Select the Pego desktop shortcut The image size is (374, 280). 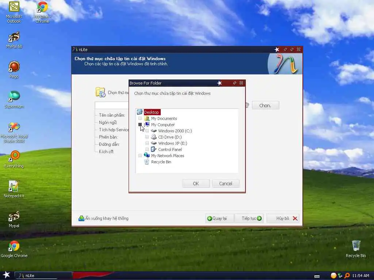coord(14,70)
